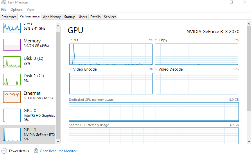Switch to the Startup tab
Viewport: 251px width, 158px height.
point(70,17)
